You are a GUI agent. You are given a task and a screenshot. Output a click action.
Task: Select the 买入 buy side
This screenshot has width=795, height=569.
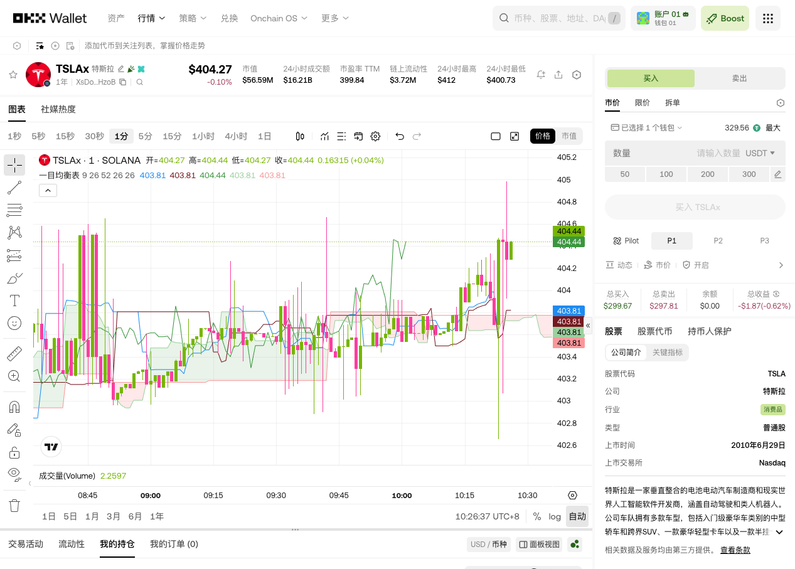(x=651, y=78)
